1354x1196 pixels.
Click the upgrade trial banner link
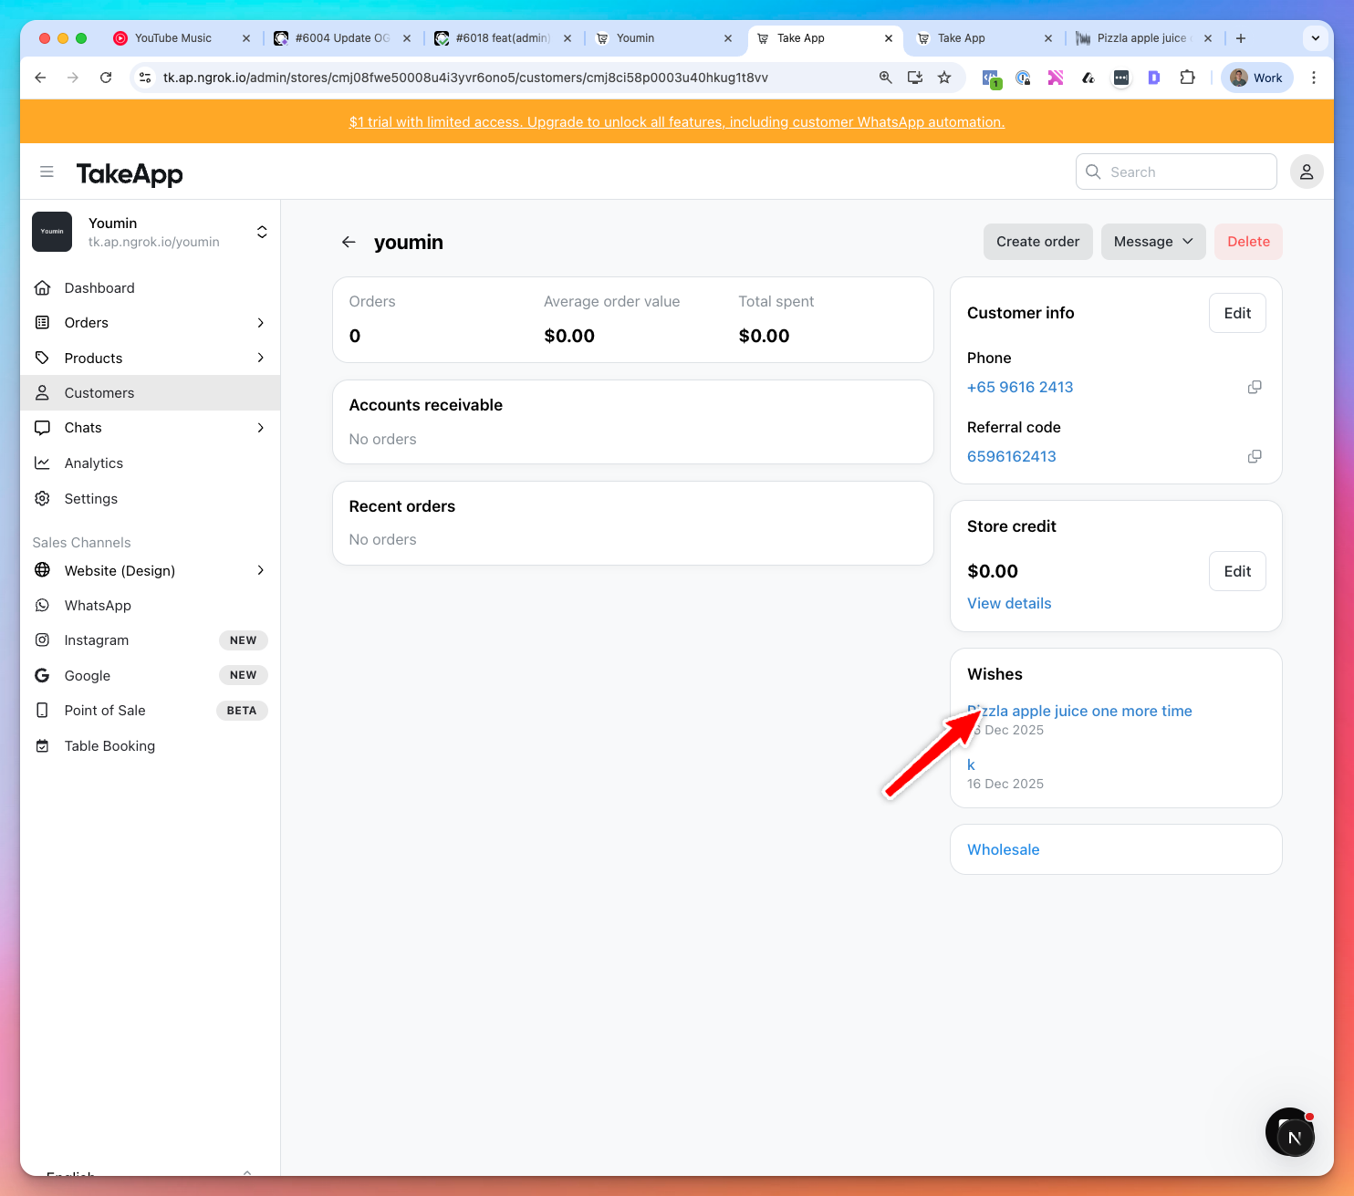pyautogui.click(x=677, y=122)
